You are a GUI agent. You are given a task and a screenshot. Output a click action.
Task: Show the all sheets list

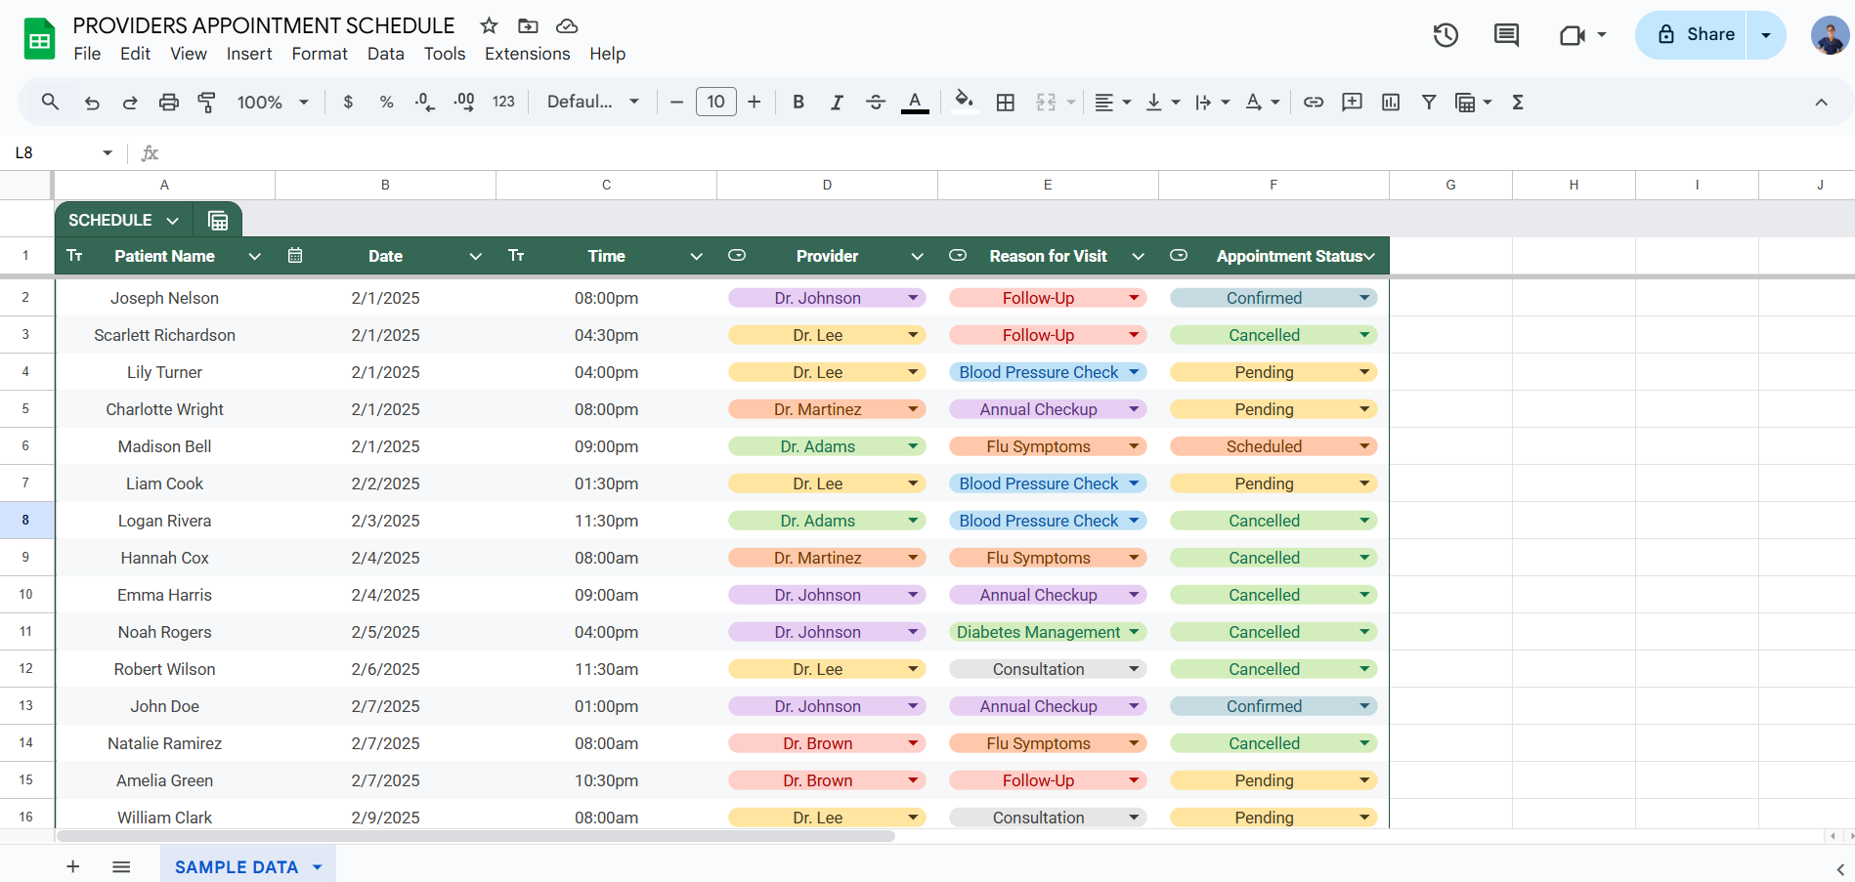click(x=121, y=866)
